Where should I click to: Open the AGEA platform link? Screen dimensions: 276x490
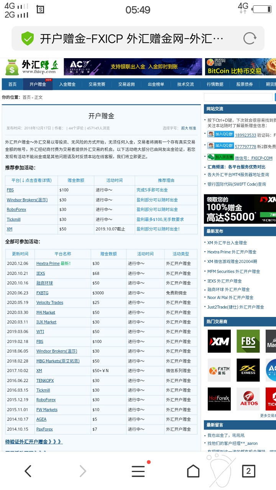[x=41, y=419]
